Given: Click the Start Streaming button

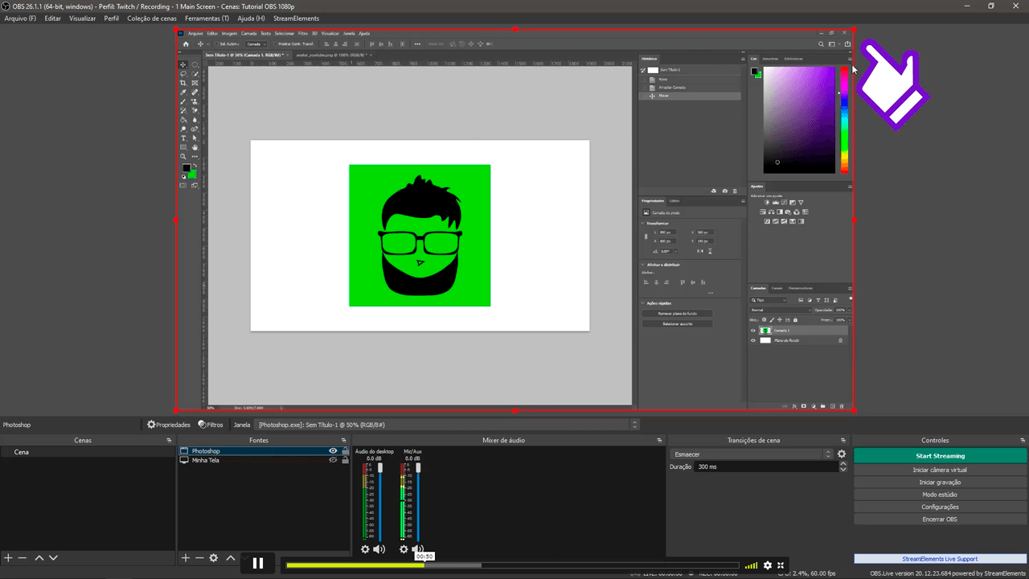Looking at the screenshot, I should pos(940,456).
